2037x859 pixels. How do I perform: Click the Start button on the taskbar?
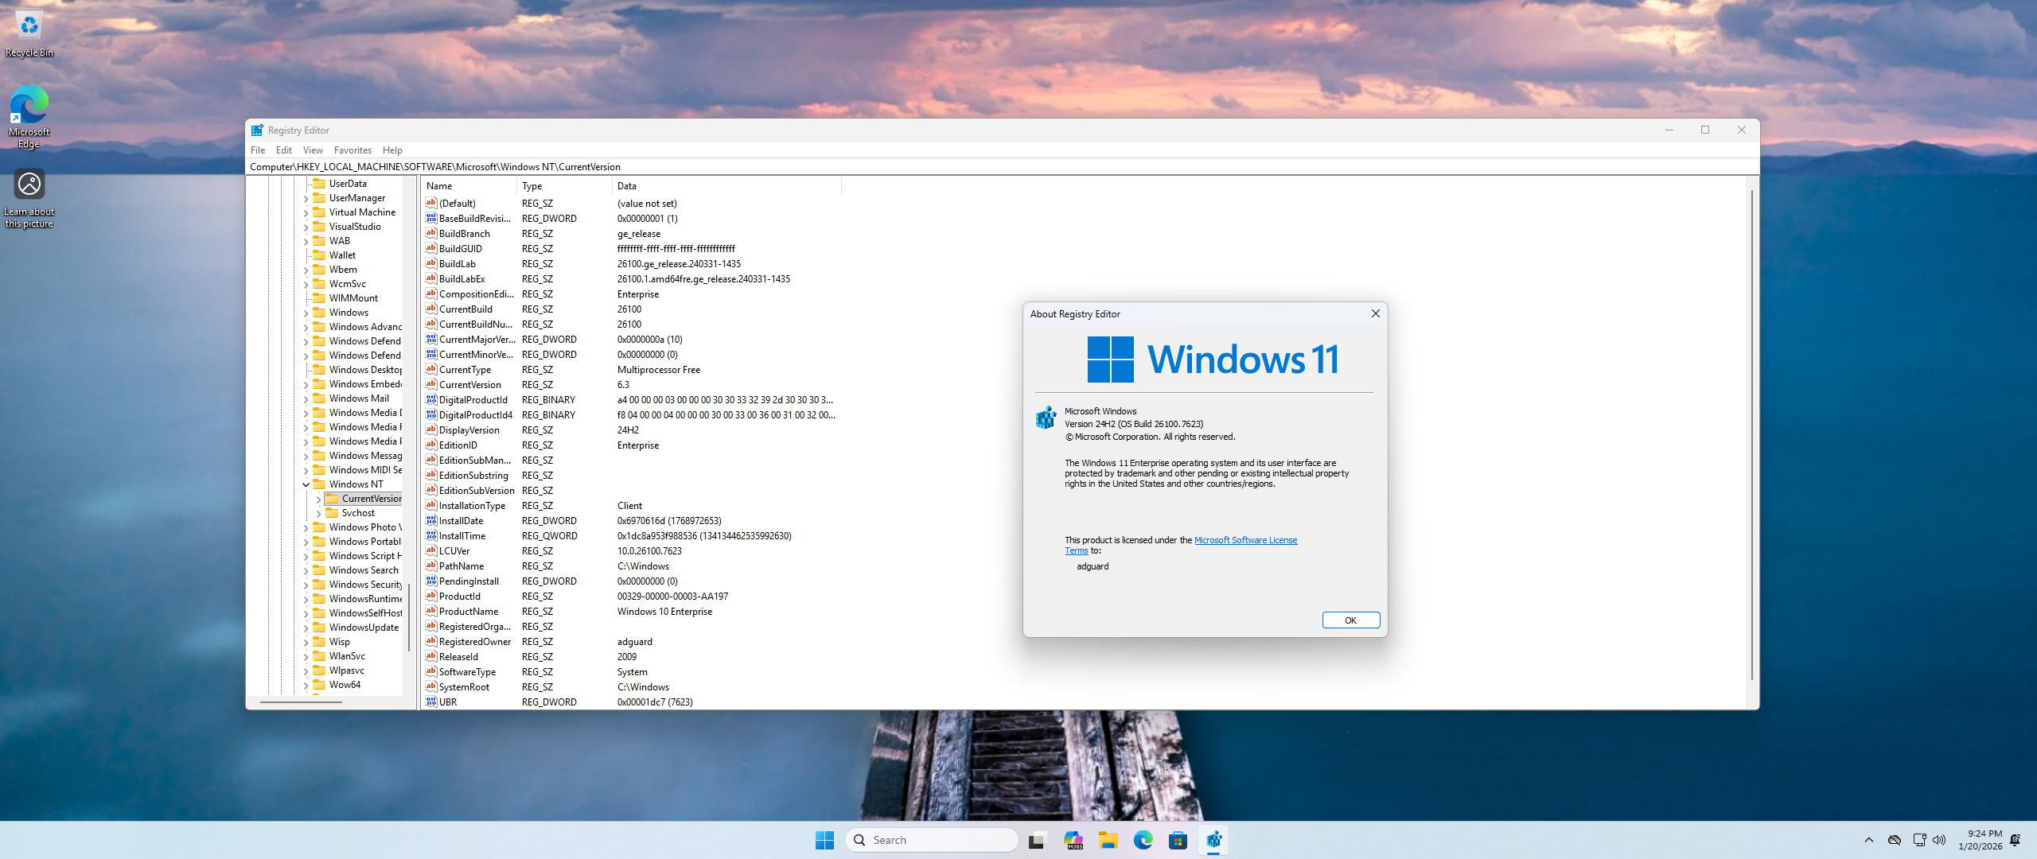click(824, 840)
